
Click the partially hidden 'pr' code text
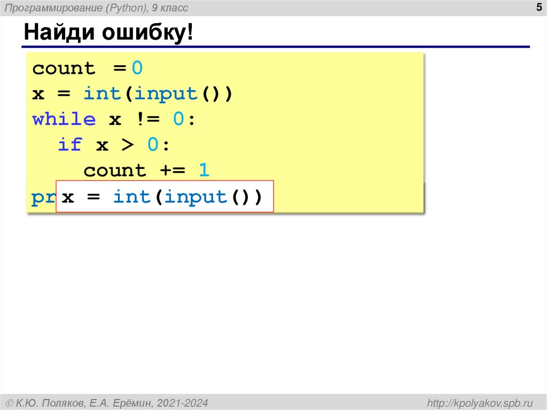(43, 198)
